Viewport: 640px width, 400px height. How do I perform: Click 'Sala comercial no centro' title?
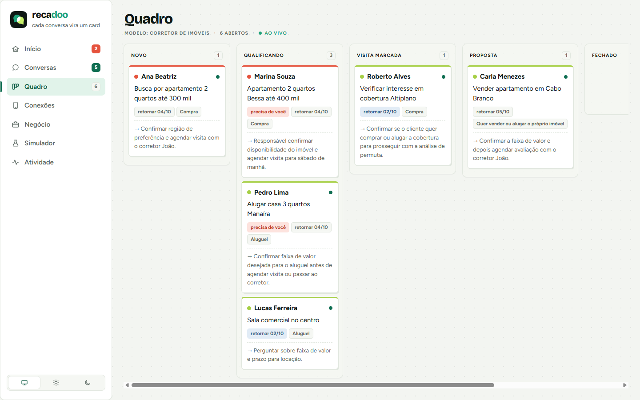(x=283, y=320)
